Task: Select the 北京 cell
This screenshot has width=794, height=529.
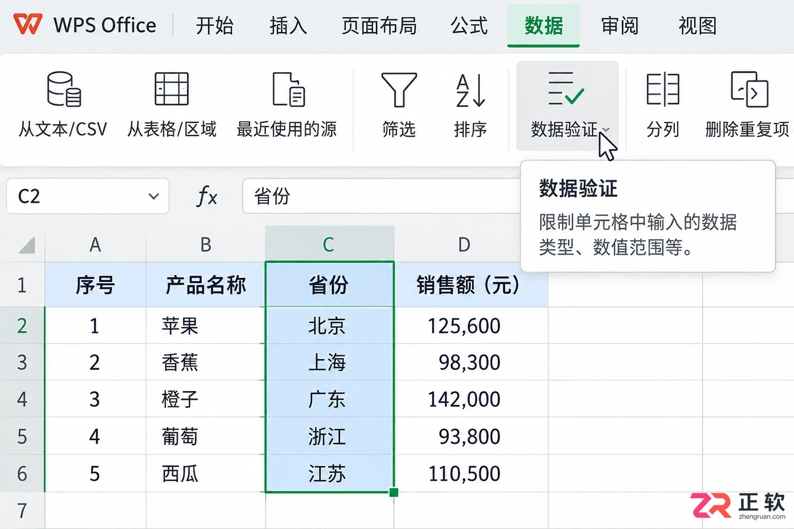Action: 329,326
